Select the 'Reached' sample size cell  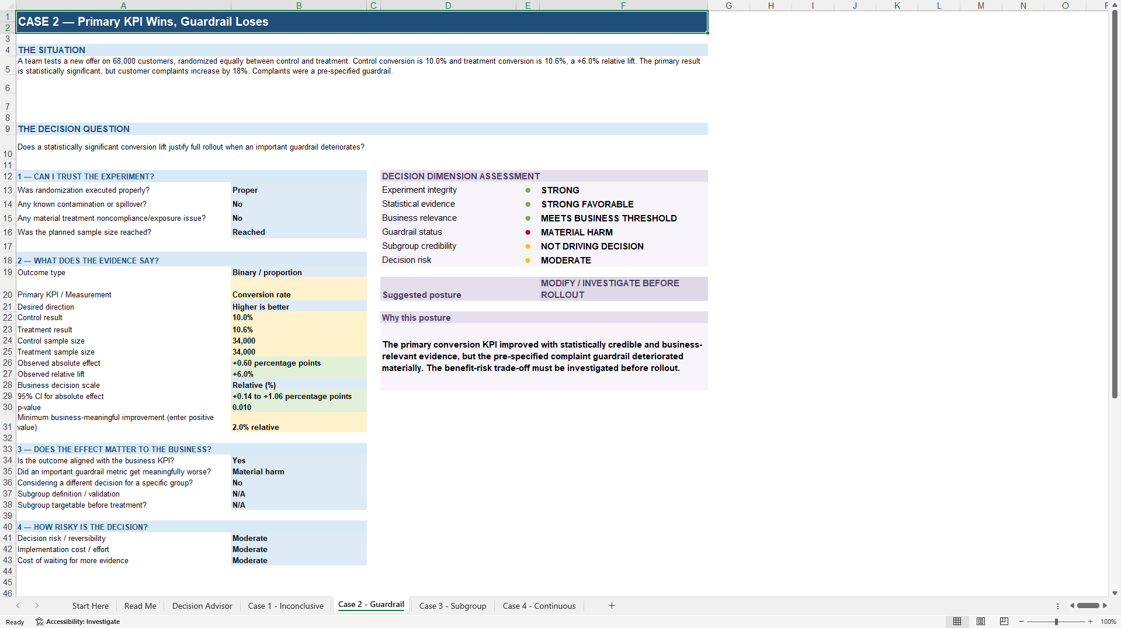click(x=299, y=233)
